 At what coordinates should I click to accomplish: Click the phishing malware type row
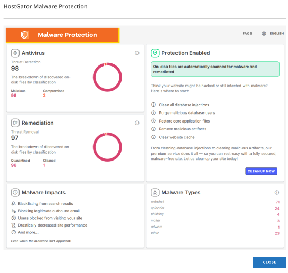tap(215, 214)
